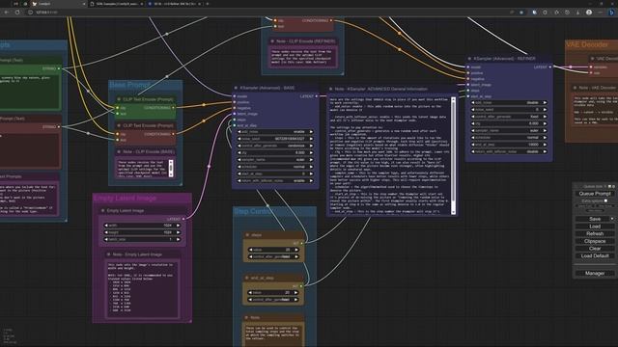Open scheduler combo in KSampler BASE
618x347 pixels.
(x=274, y=167)
